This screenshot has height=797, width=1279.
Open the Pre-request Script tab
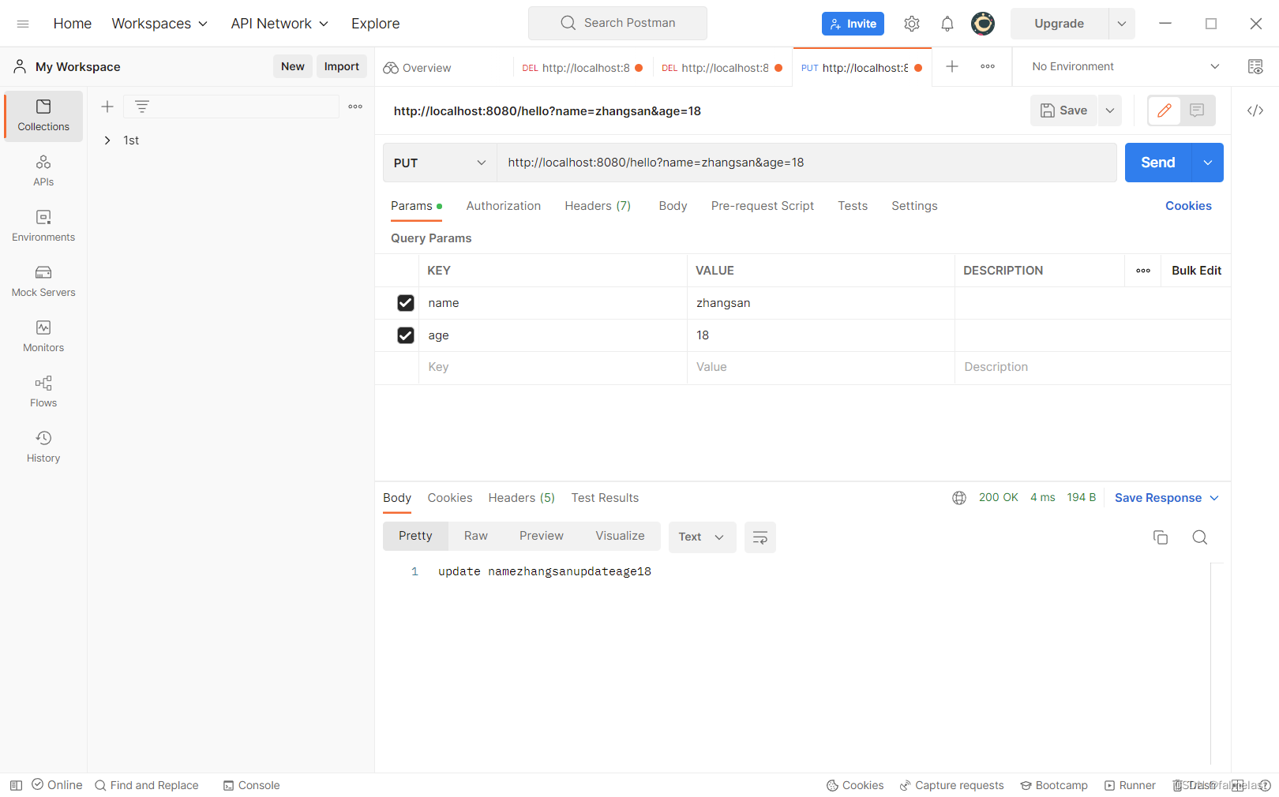[x=762, y=206]
